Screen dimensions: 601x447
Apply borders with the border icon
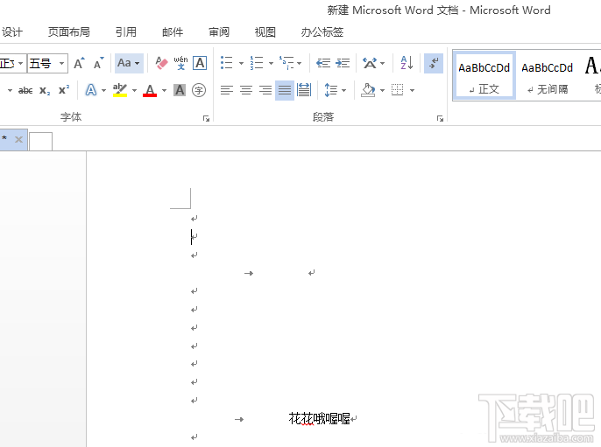tap(398, 90)
